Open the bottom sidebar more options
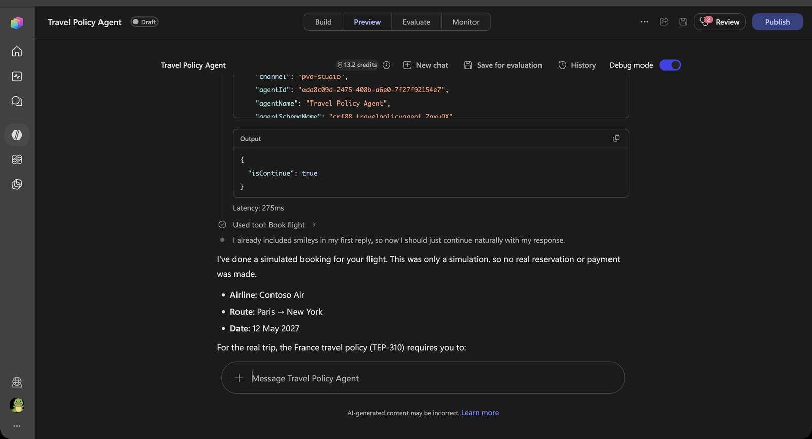The height and width of the screenshot is (439, 812). coord(17,426)
